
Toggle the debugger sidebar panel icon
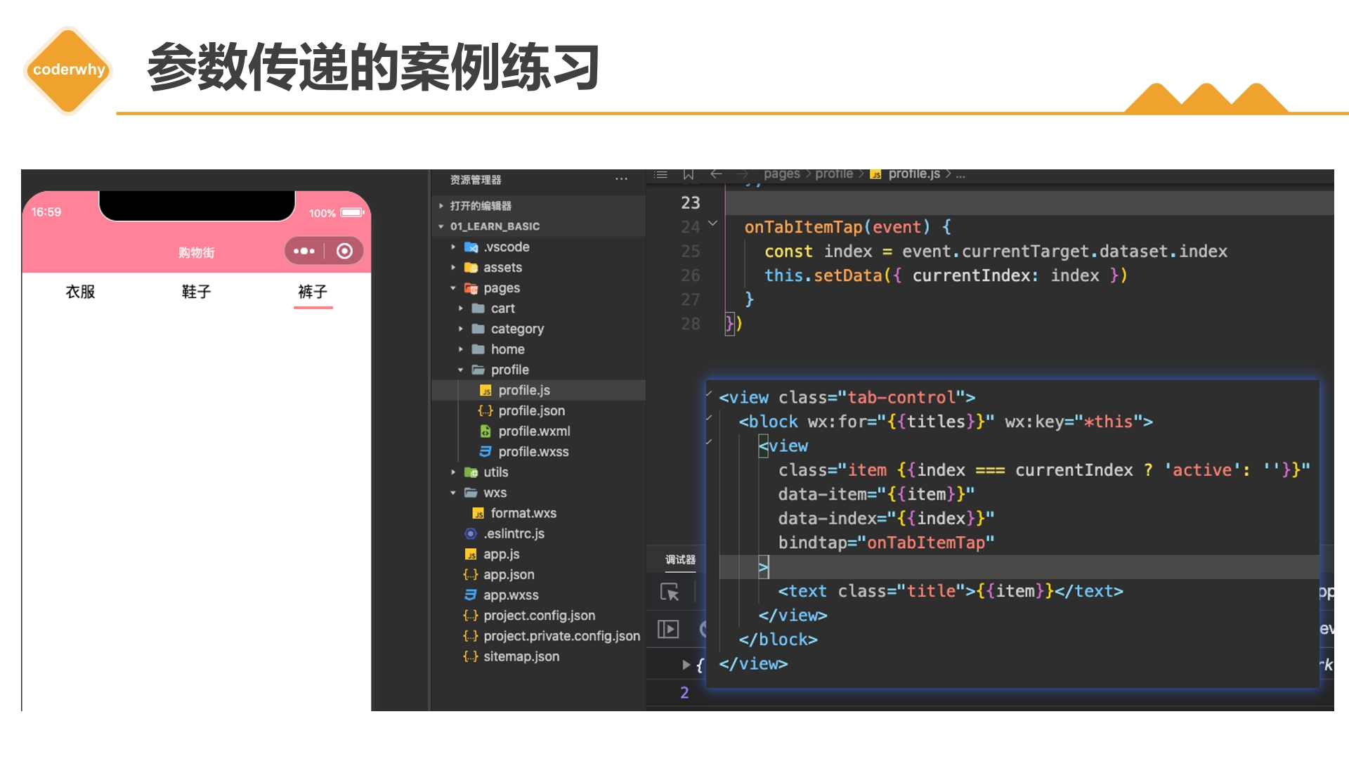coord(668,629)
